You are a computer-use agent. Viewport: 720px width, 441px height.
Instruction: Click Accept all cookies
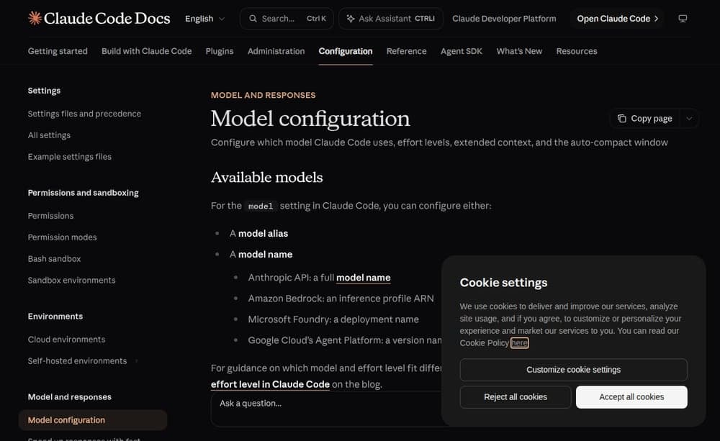point(631,397)
